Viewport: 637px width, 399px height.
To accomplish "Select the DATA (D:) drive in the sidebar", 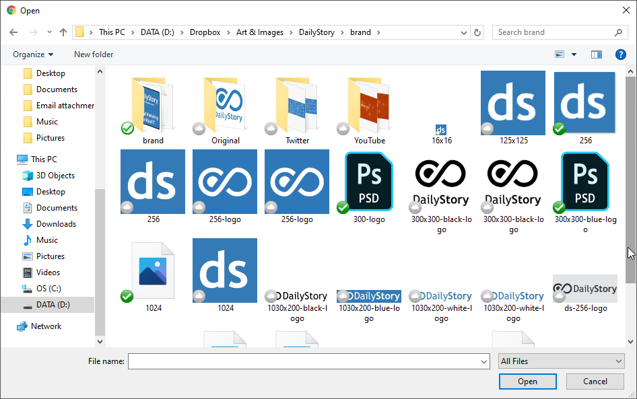I will point(48,305).
